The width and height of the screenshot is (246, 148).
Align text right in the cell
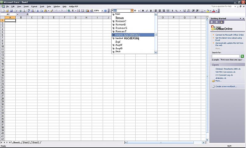[x=164, y=11]
